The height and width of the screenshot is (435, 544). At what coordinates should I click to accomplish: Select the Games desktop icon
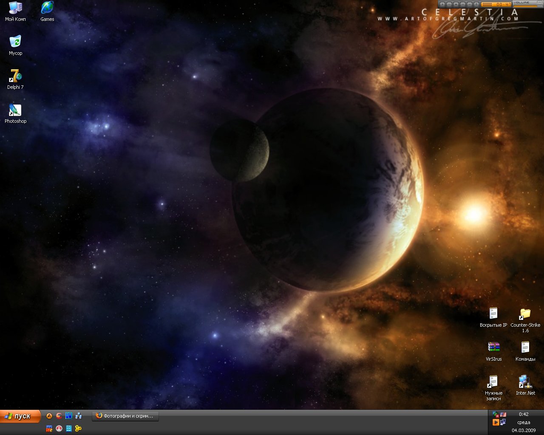coord(47,8)
